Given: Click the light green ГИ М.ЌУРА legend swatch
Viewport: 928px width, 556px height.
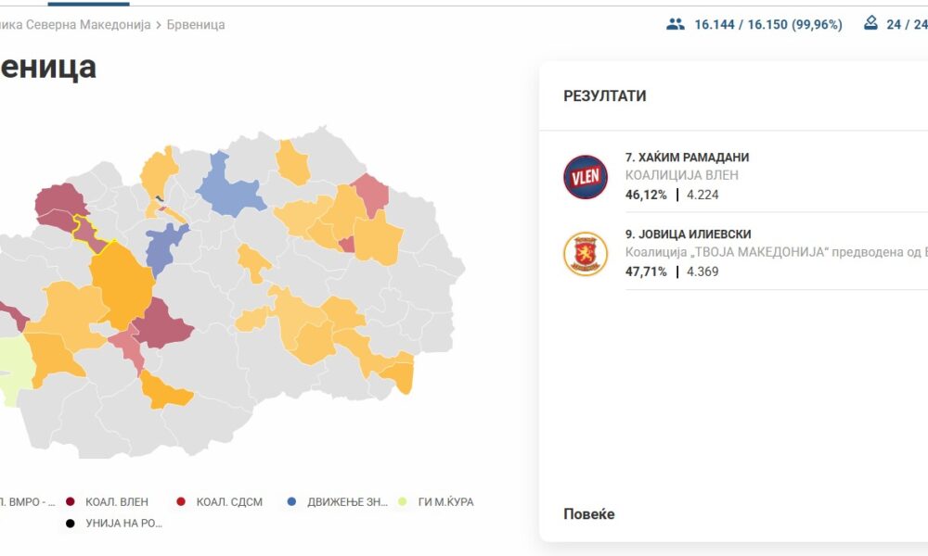Looking at the screenshot, I should 402,502.
